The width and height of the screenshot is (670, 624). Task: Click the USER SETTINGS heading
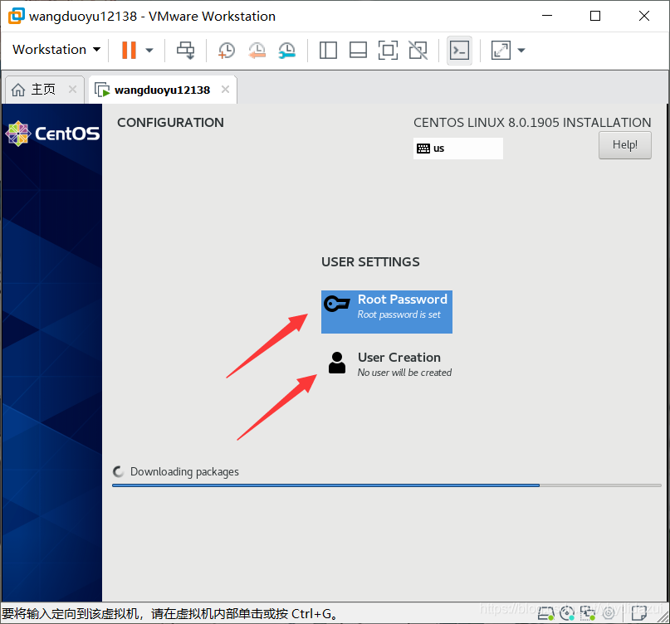click(x=370, y=262)
